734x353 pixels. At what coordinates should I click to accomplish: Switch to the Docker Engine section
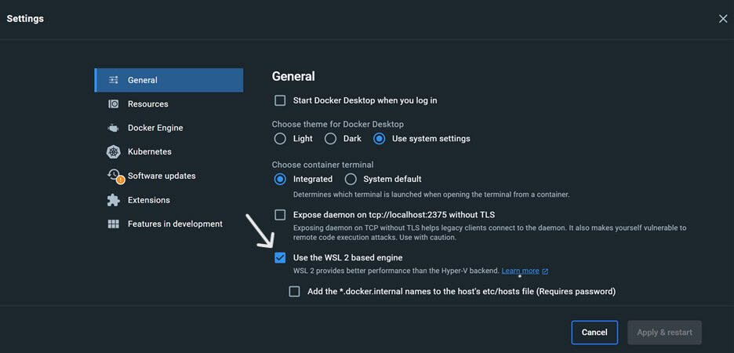[155, 128]
